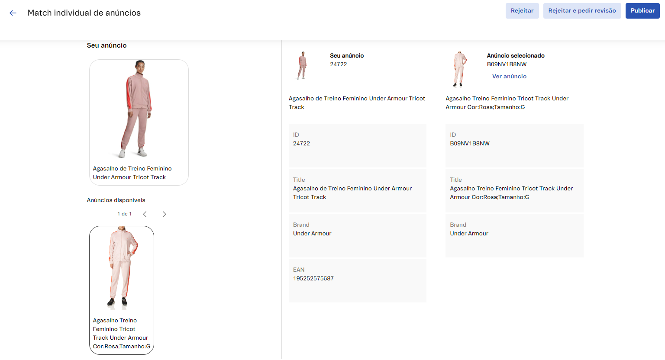Click the ID field showing 24722
Viewport: 665px width, 360px height.
pyautogui.click(x=357, y=145)
